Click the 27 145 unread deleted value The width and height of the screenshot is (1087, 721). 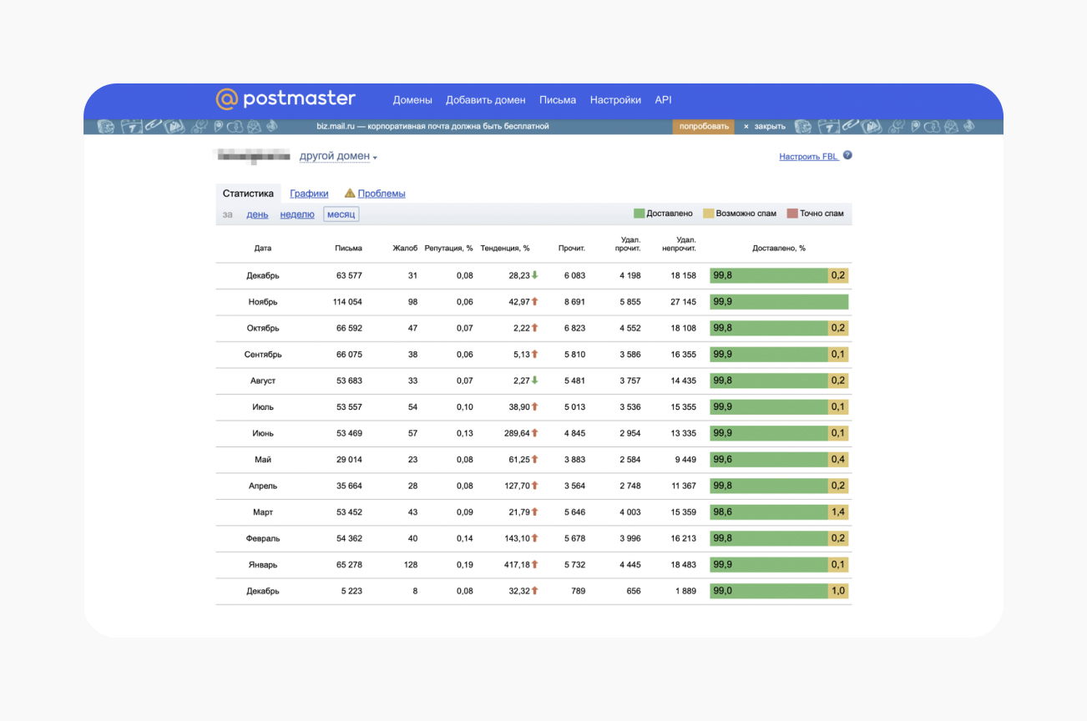682,302
